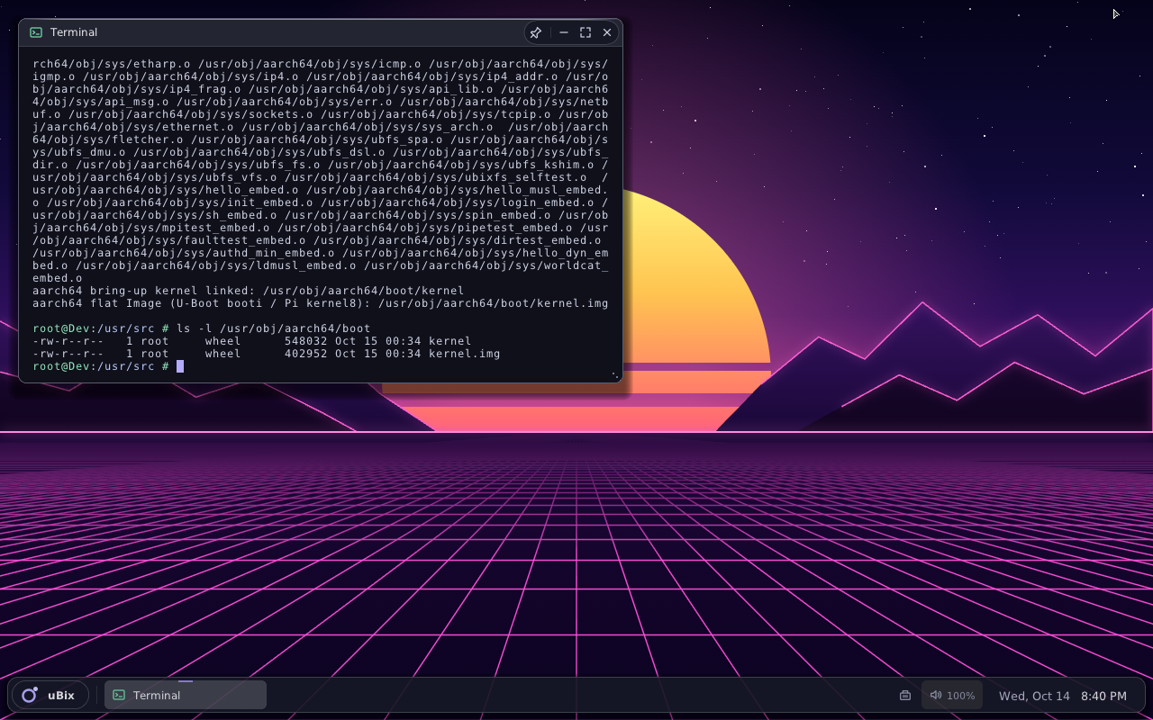Minimize the Terminal window
Viewport: 1153px width, 720px height.
point(564,32)
